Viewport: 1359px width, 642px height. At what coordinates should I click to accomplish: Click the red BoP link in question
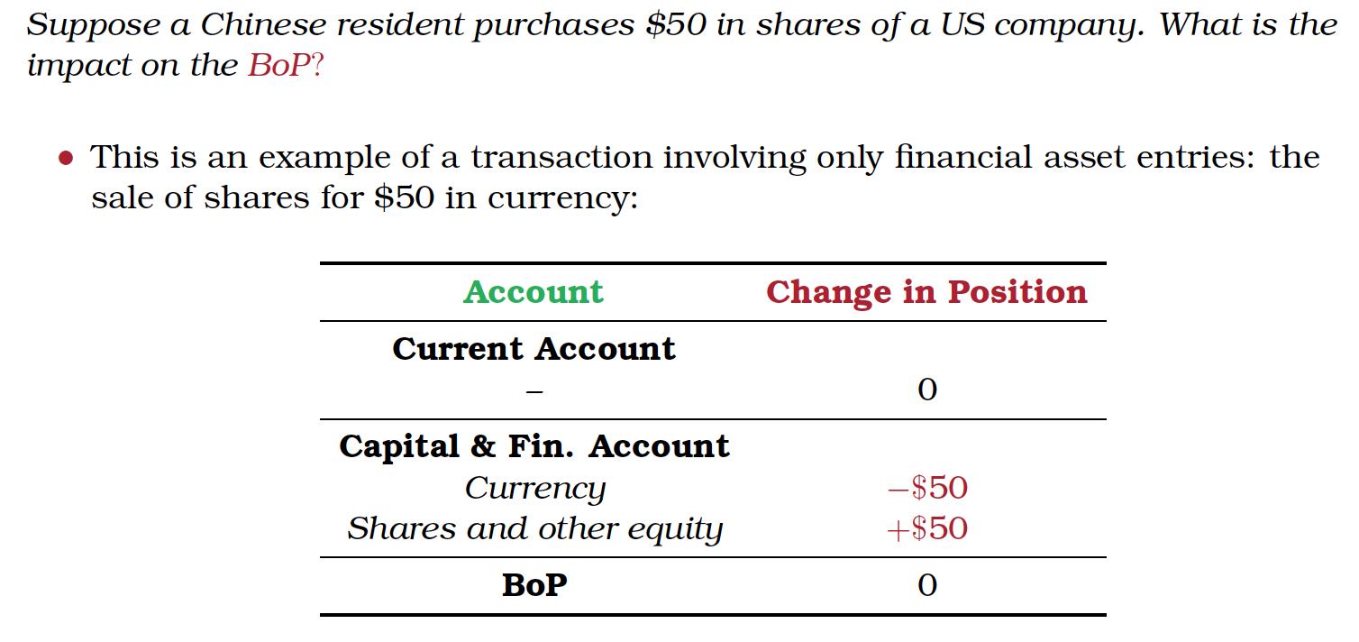tap(278, 66)
